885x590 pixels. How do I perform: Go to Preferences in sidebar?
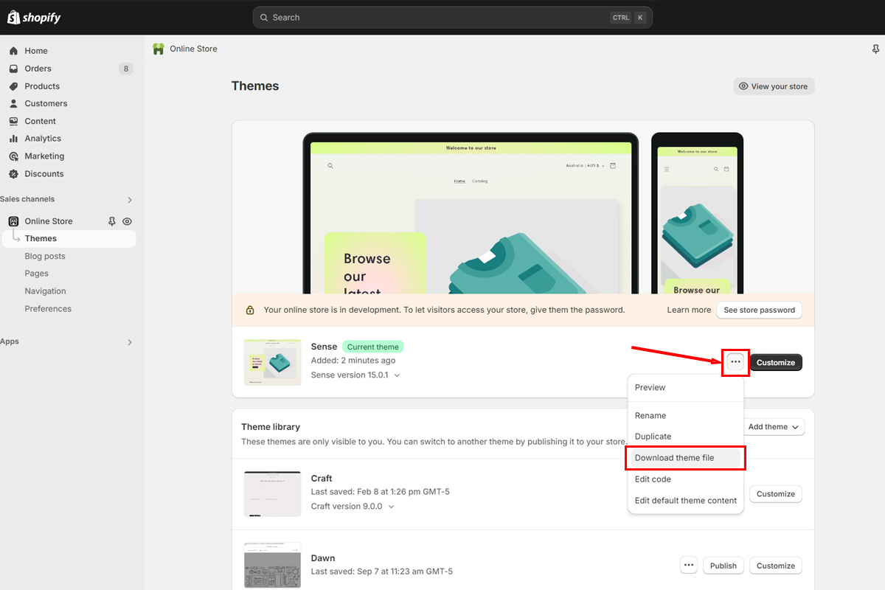click(x=48, y=309)
